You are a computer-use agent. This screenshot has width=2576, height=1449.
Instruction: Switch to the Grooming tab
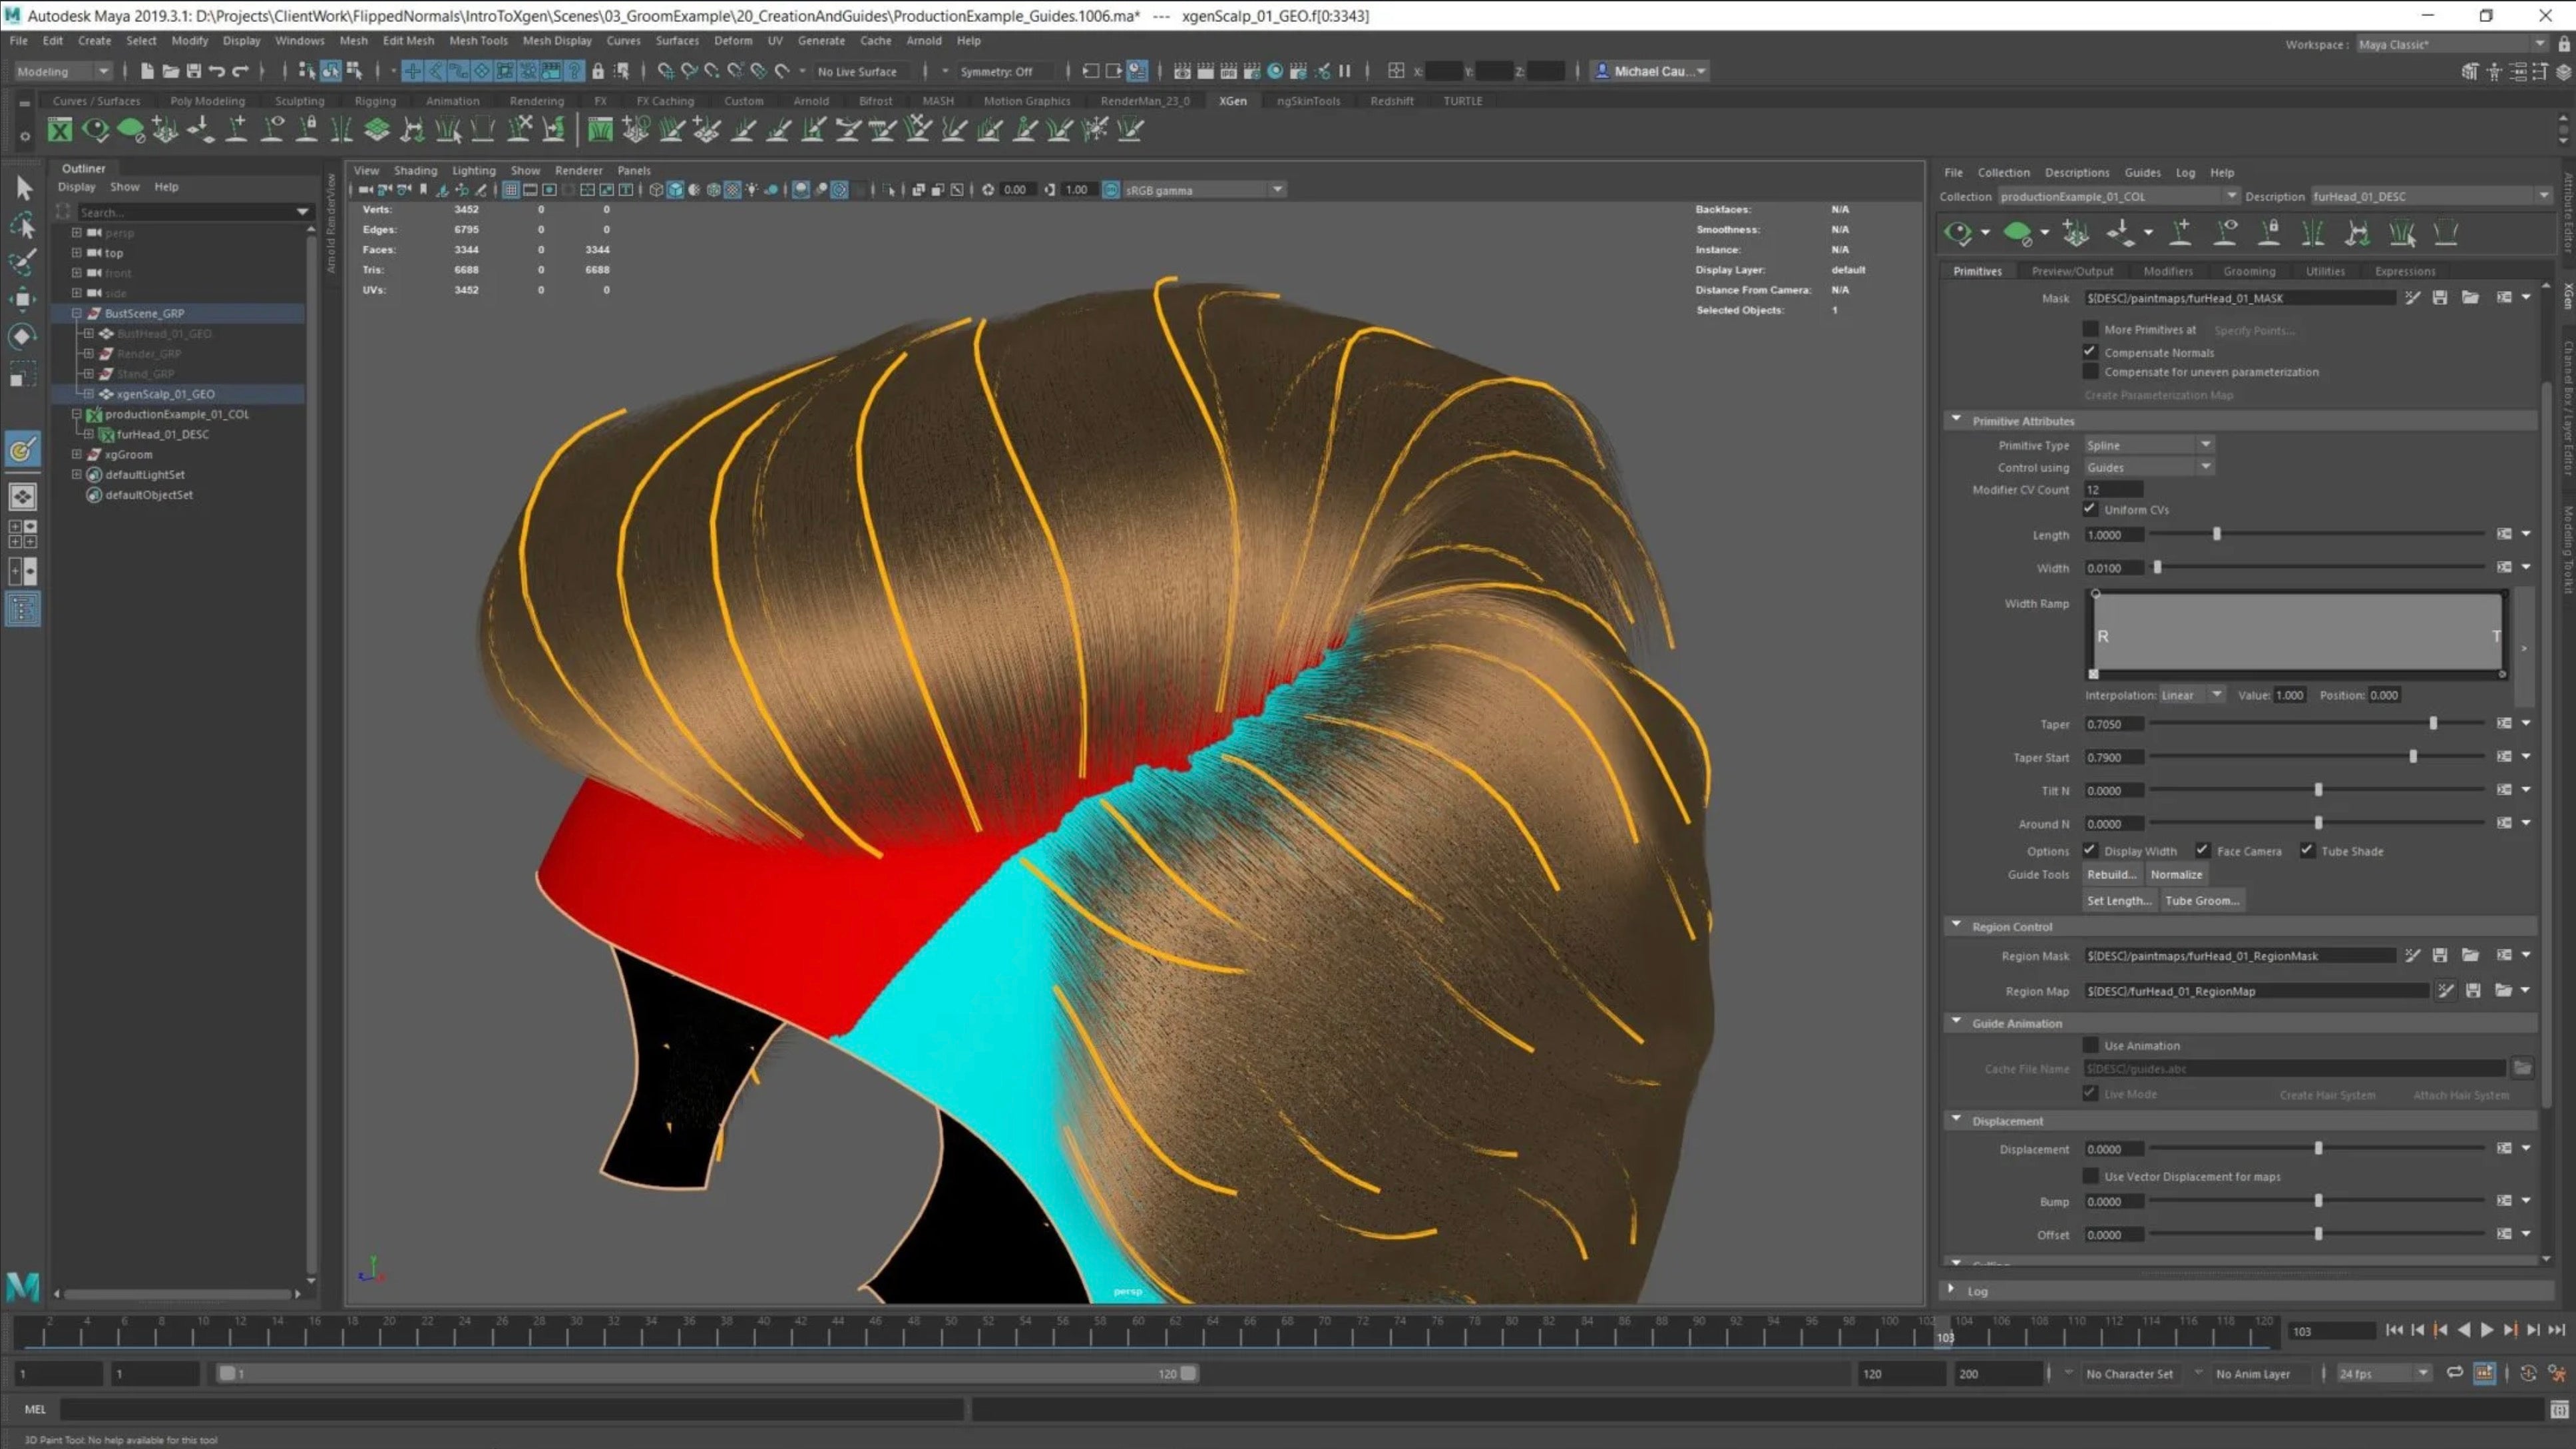pos(2249,271)
